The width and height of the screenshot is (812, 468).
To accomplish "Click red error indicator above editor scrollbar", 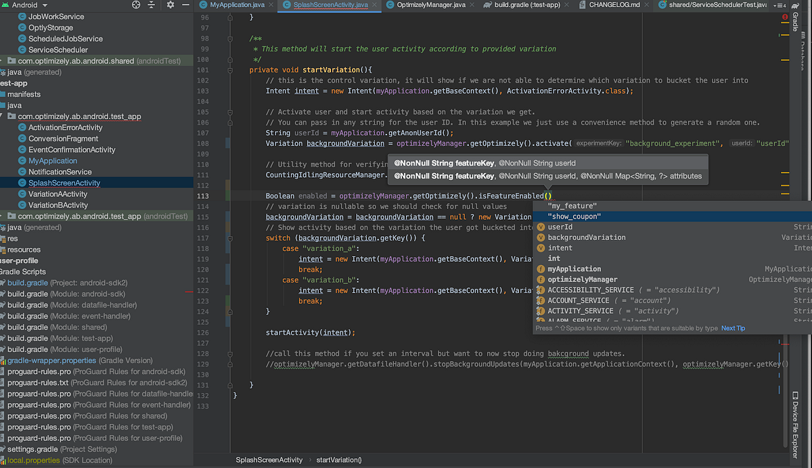I will (x=786, y=17).
